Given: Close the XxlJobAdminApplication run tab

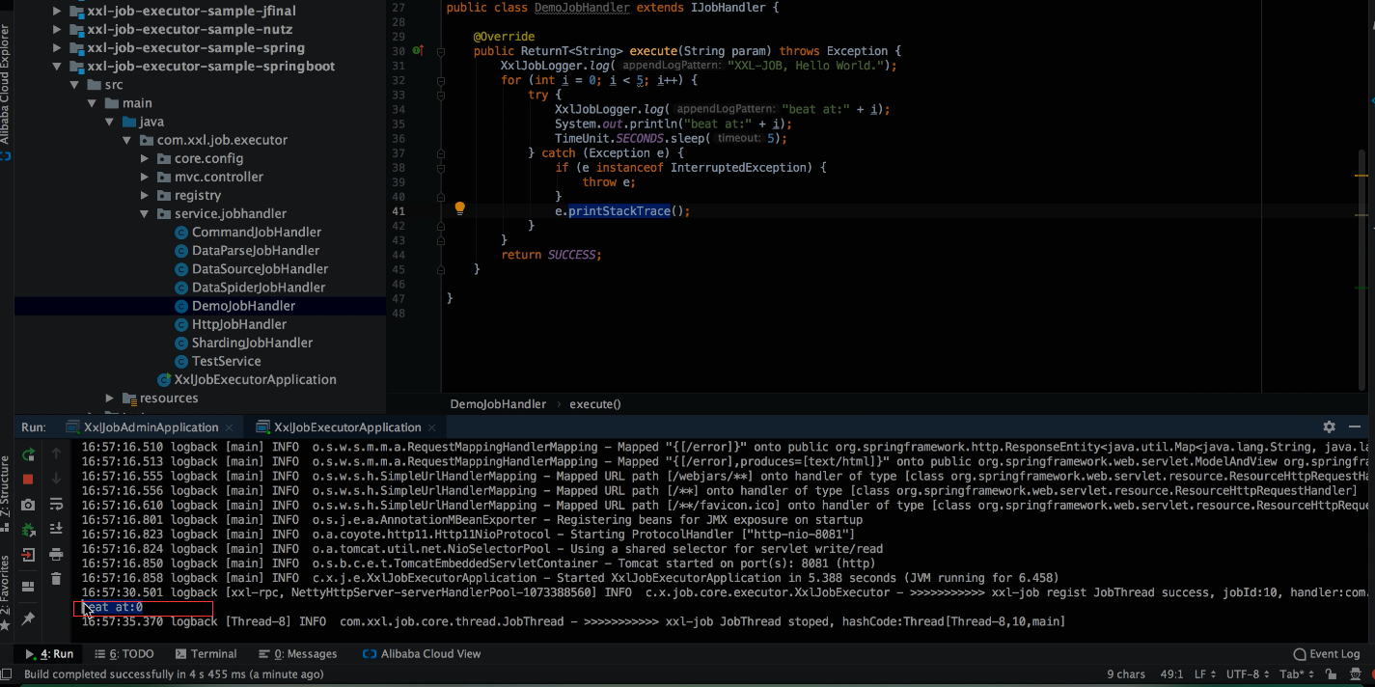Looking at the screenshot, I should point(229,427).
